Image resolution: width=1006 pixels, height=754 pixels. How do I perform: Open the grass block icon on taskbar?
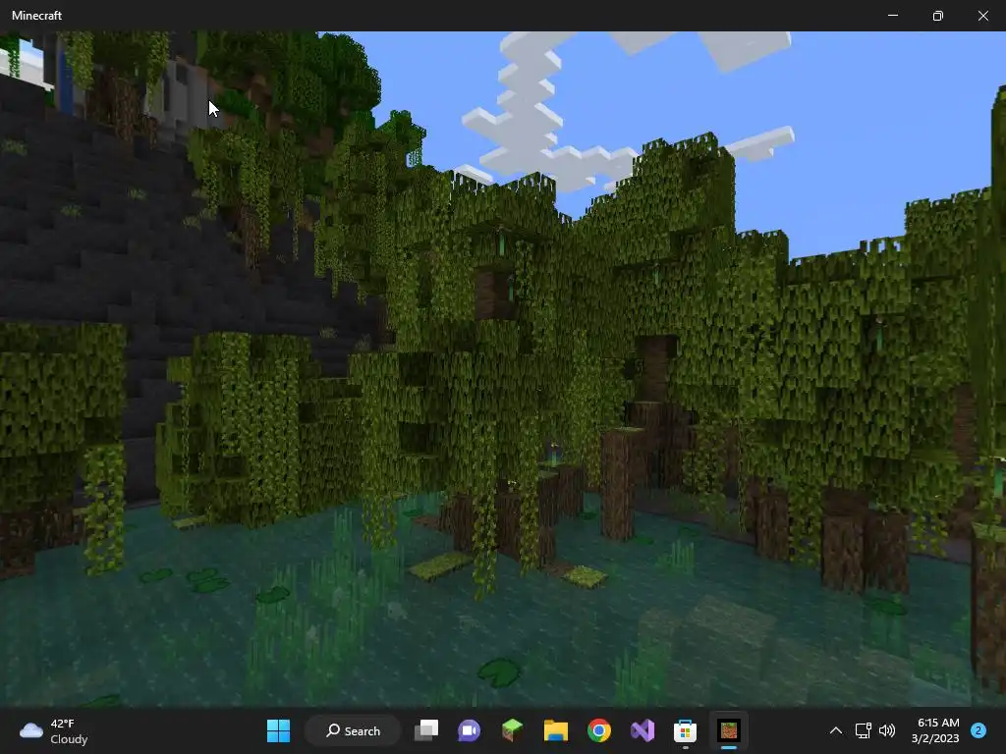[x=512, y=730]
